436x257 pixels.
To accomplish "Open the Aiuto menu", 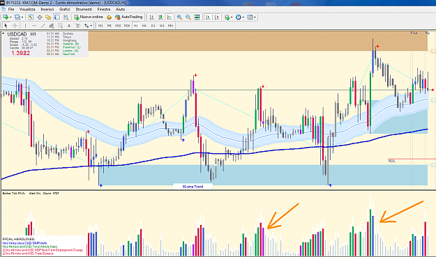I will (x=121, y=9).
